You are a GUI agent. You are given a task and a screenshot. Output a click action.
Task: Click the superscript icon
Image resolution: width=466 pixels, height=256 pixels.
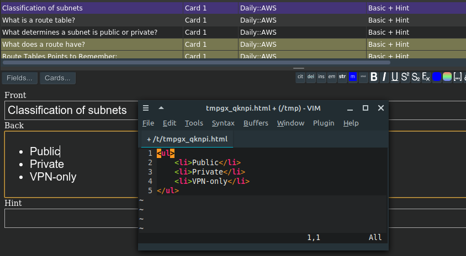405,77
